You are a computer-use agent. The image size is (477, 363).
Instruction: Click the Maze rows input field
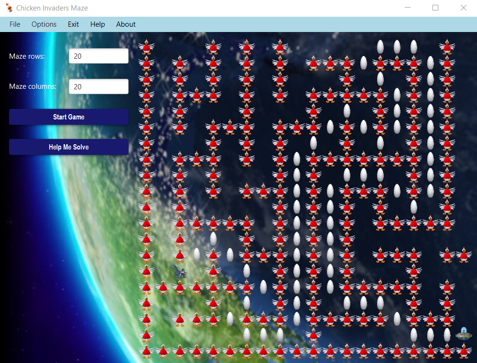98,56
